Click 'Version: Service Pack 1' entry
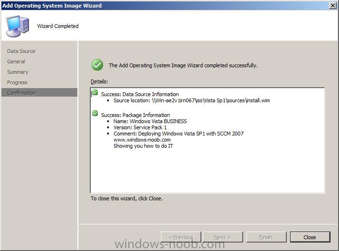 coord(140,127)
